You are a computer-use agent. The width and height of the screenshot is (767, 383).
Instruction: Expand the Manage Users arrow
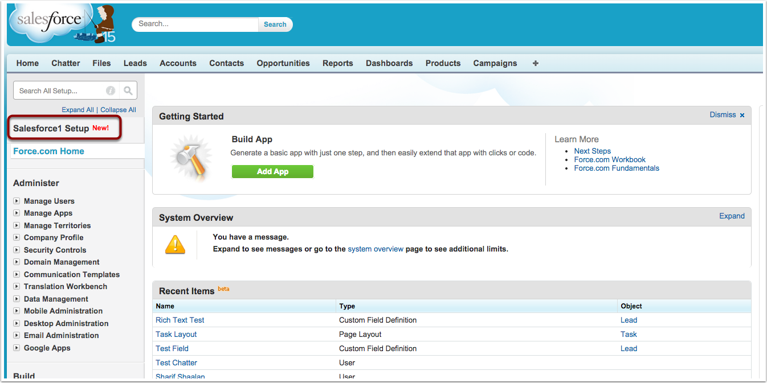pyautogui.click(x=17, y=201)
